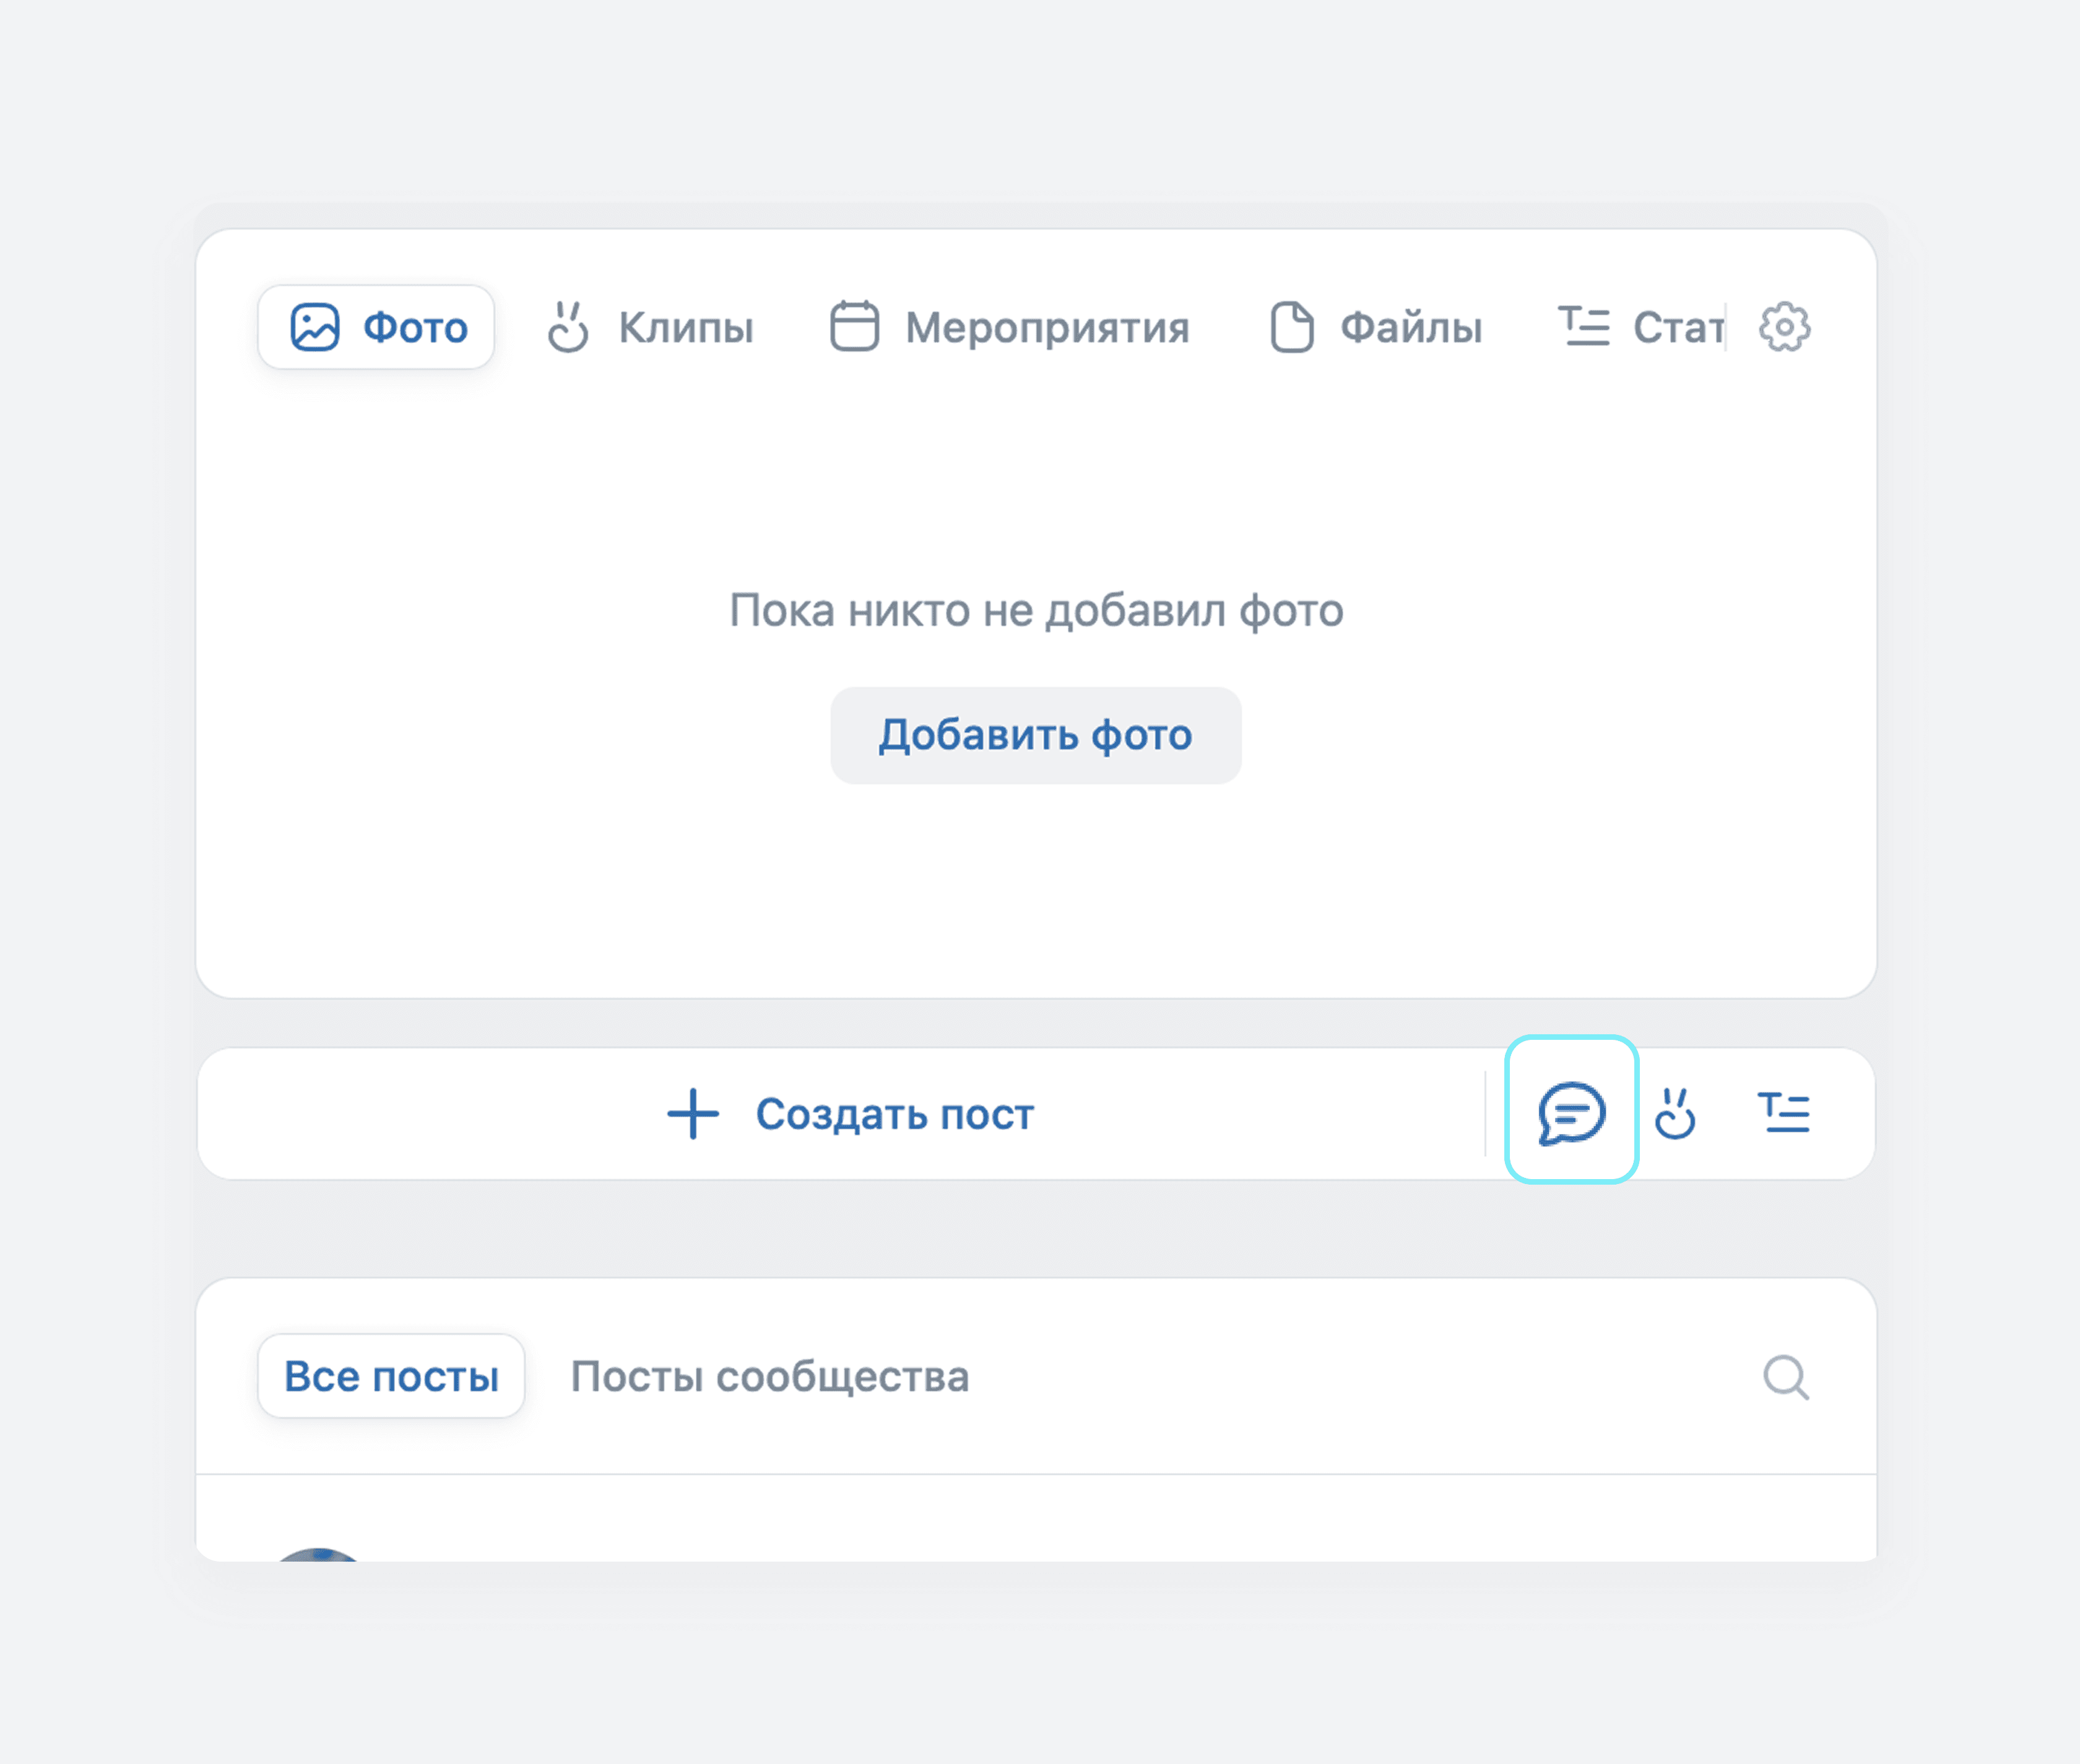Select the Все посты filter tab
Screen dimensions: 2080x1764
pyautogui.click(x=391, y=1376)
